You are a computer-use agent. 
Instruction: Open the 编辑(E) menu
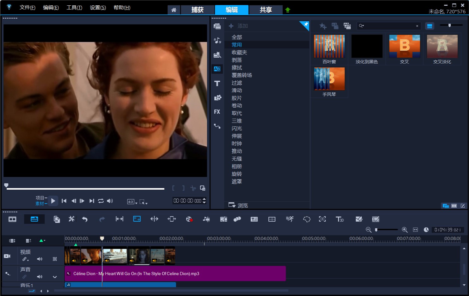tap(51, 8)
